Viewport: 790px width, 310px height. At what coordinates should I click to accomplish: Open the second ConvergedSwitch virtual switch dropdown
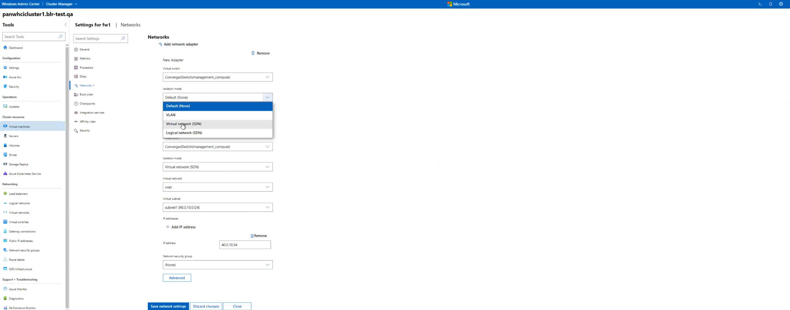(218, 147)
